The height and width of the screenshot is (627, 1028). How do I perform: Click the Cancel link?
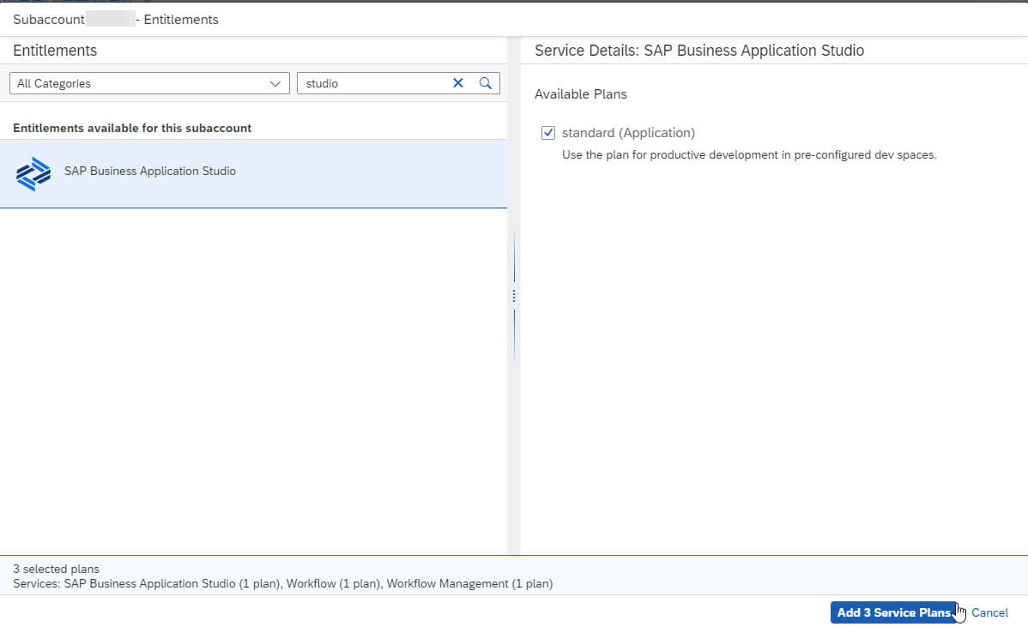tap(989, 612)
